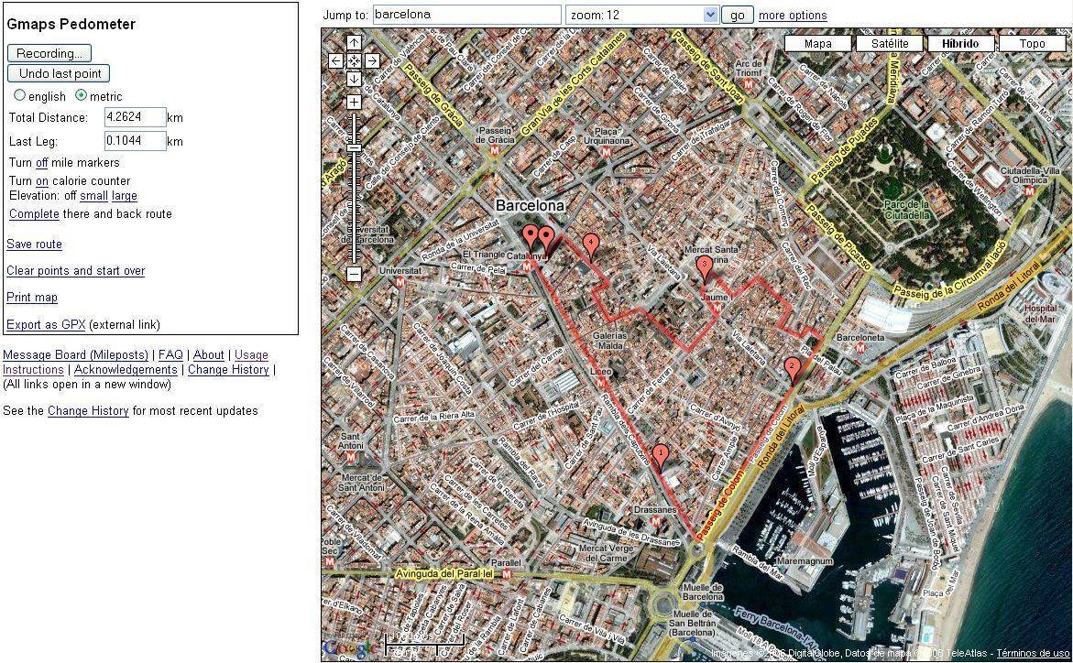Pan the map down with the arrow
The height and width of the screenshot is (663, 1073).
pos(354,79)
